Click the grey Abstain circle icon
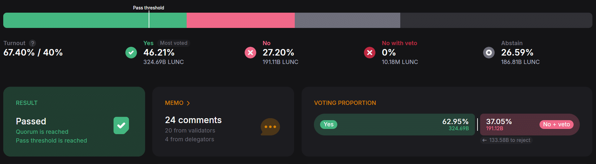 click(489, 53)
